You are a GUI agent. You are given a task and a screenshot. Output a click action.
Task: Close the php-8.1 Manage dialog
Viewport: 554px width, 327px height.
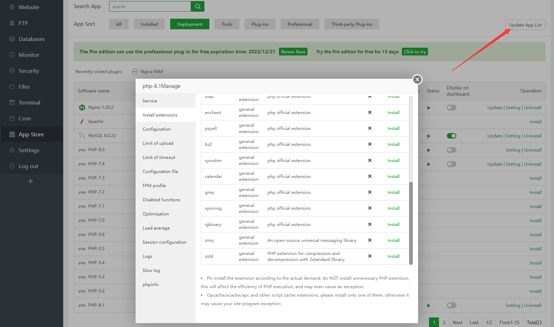tap(417, 79)
